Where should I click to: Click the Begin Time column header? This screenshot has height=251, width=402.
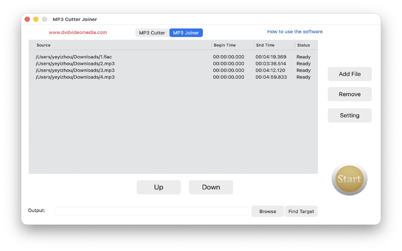(x=225, y=45)
